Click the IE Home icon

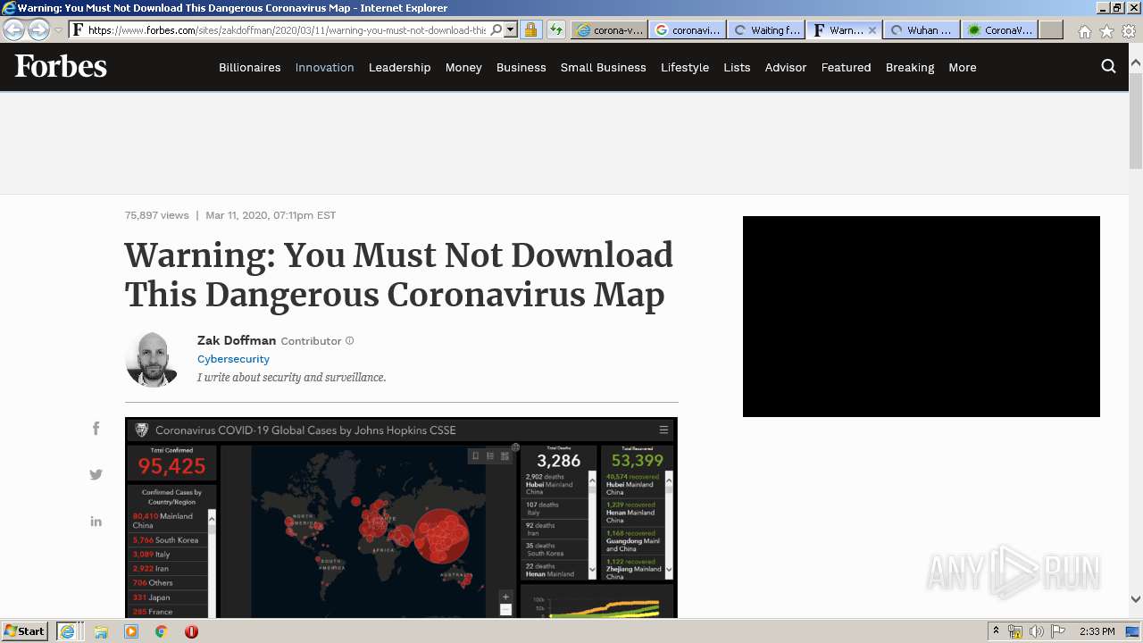1084,31
